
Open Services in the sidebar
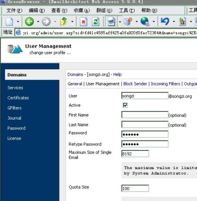(x=15, y=88)
